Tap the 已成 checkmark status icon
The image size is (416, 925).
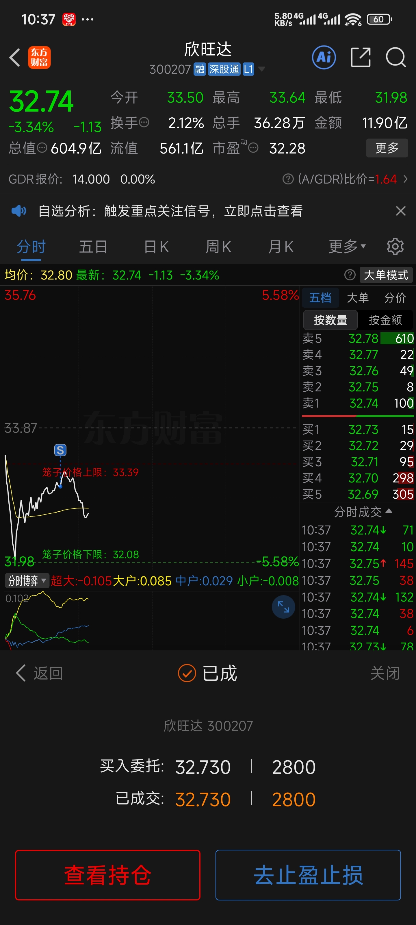coord(187,673)
